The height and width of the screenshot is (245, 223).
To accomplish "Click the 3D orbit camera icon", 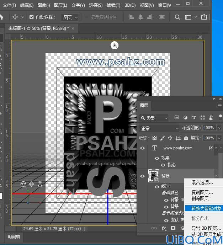I will [23, 184].
